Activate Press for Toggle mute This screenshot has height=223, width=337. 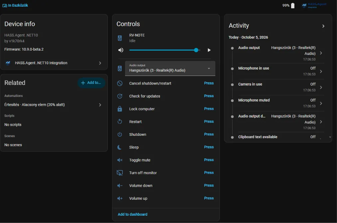(x=209, y=160)
